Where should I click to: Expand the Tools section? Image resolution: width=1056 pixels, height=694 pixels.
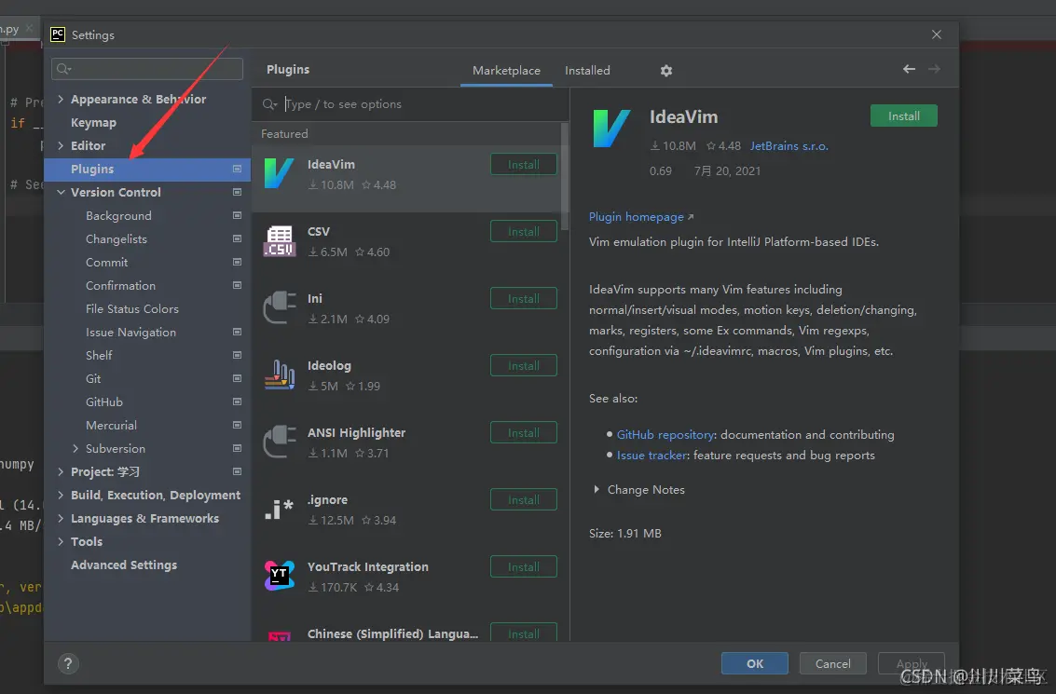point(61,542)
